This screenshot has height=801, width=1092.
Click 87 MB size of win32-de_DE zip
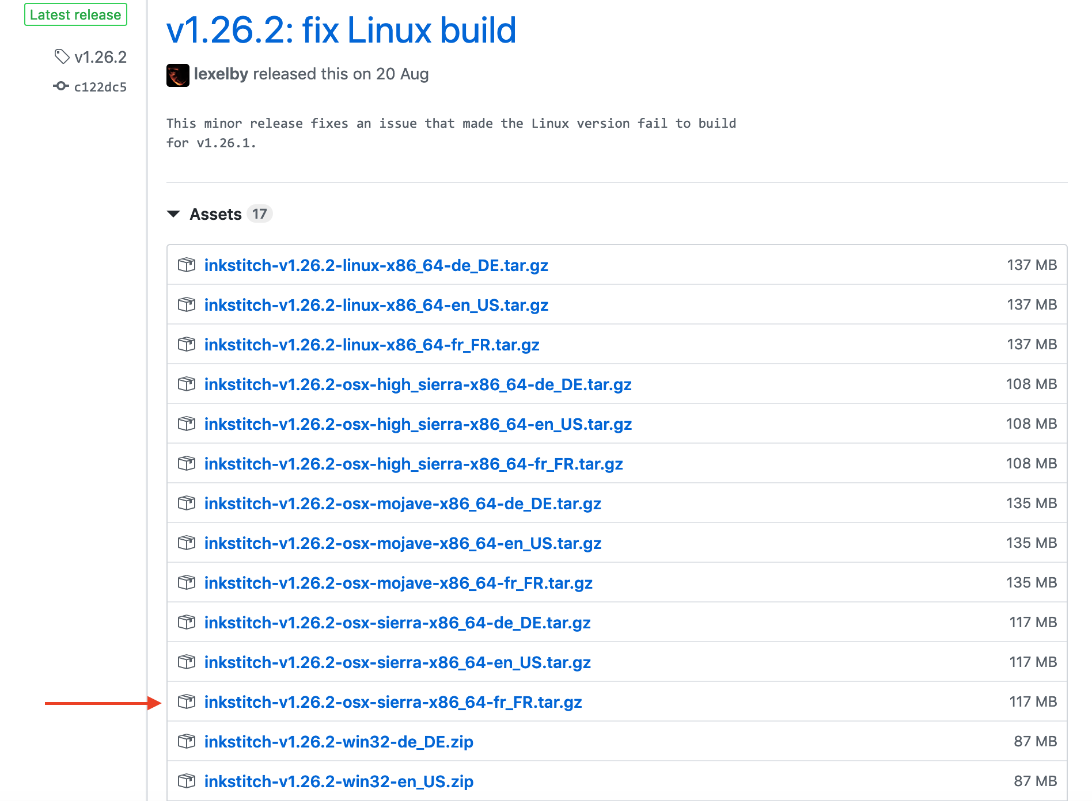[1035, 741]
